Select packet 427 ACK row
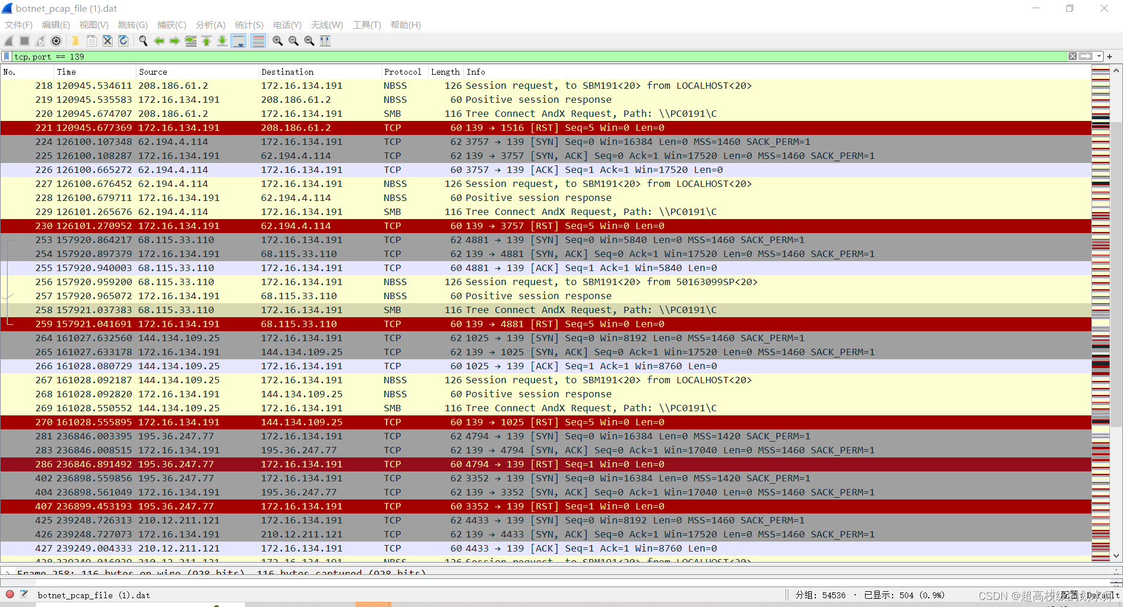 coord(546,549)
